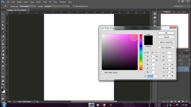Select the Pen tool

coord(3,66)
